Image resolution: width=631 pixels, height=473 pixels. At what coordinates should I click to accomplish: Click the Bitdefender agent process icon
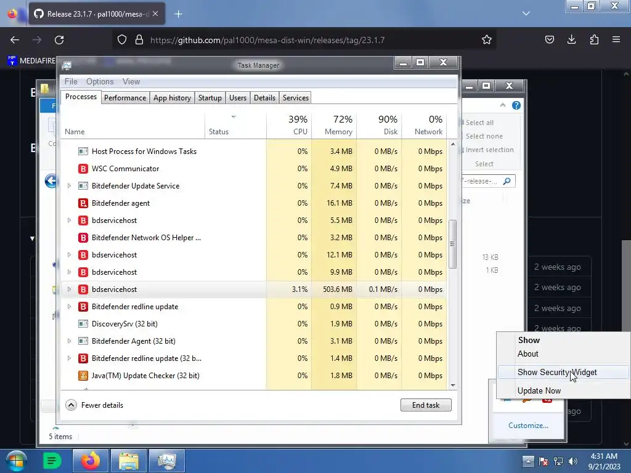point(83,203)
